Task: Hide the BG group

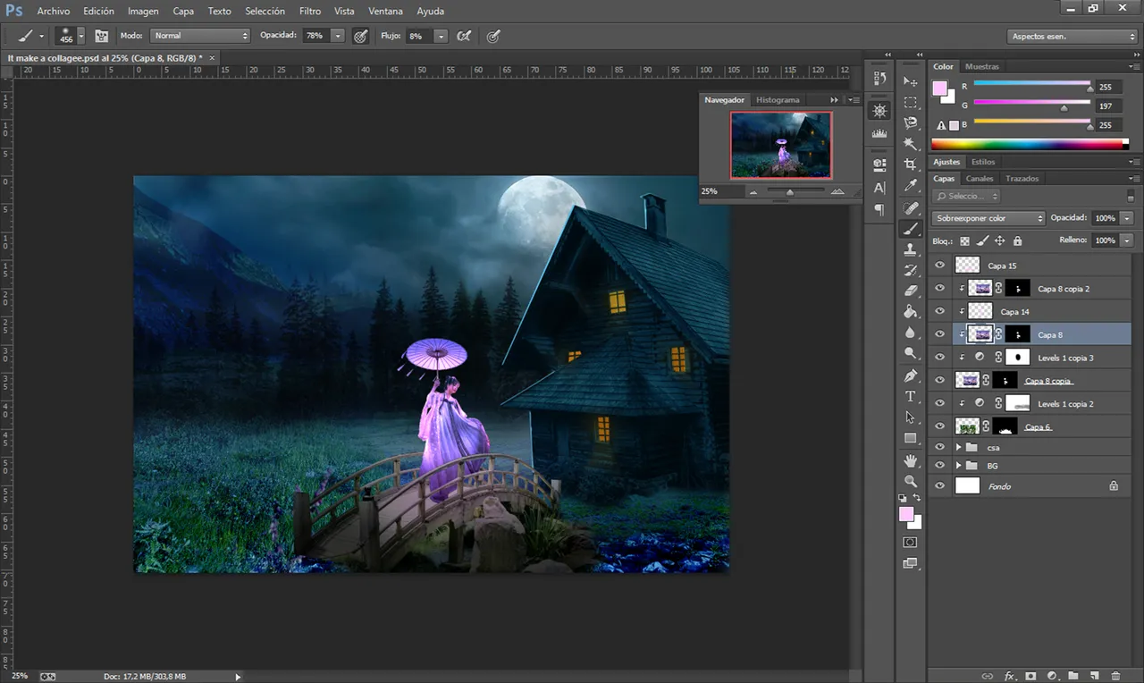Action: click(939, 466)
